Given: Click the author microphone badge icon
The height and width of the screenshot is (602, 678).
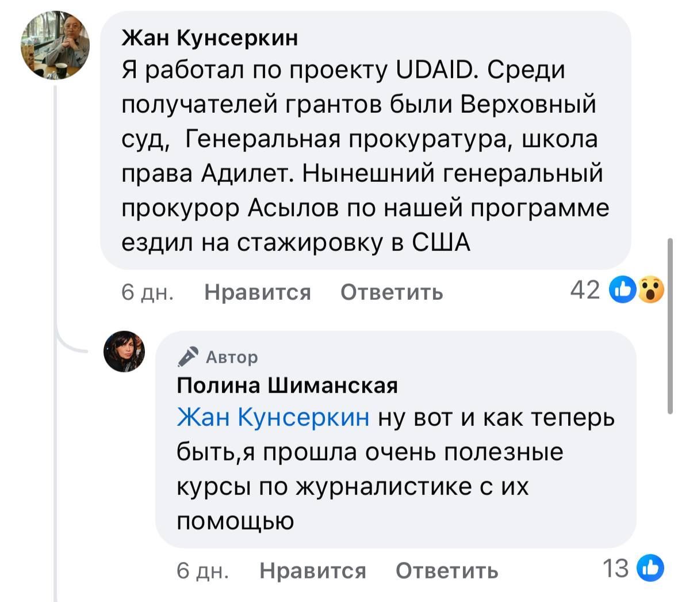Looking at the screenshot, I should (188, 357).
